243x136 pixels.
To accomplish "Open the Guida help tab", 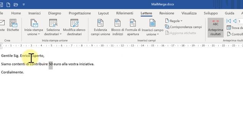I will click(229, 13).
